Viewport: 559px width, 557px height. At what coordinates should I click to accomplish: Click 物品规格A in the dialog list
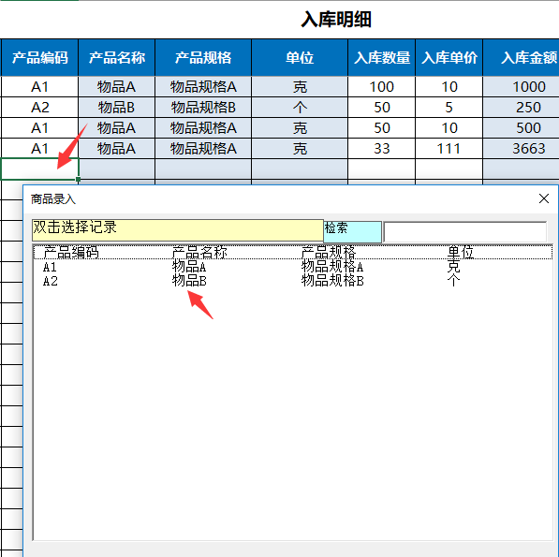(x=332, y=267)
